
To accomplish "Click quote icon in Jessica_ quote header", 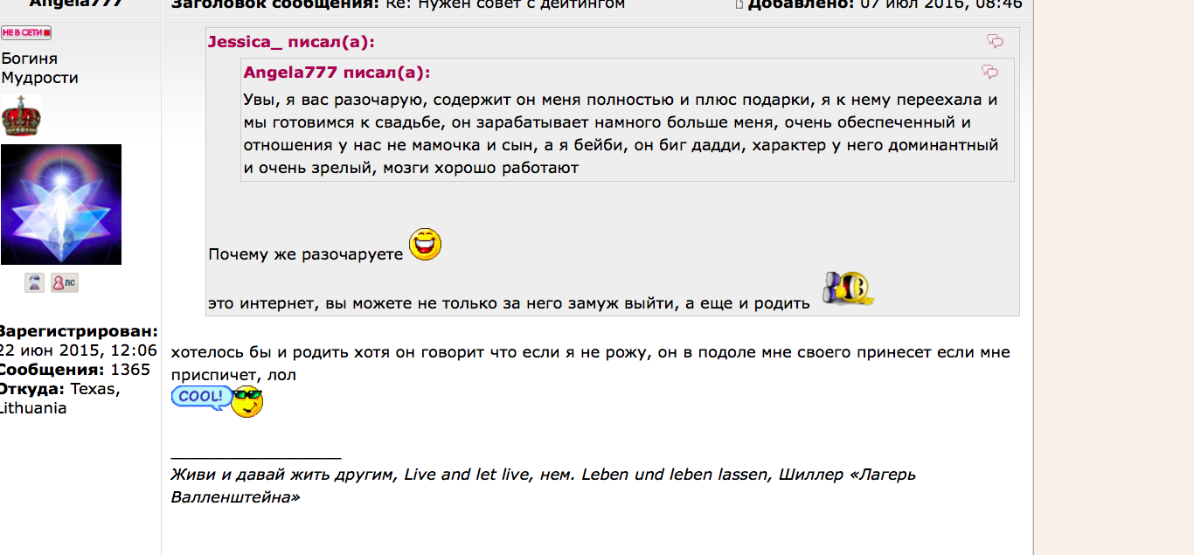I will 995,41.
